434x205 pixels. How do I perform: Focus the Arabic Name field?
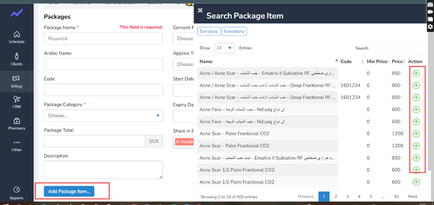(103, 64)
